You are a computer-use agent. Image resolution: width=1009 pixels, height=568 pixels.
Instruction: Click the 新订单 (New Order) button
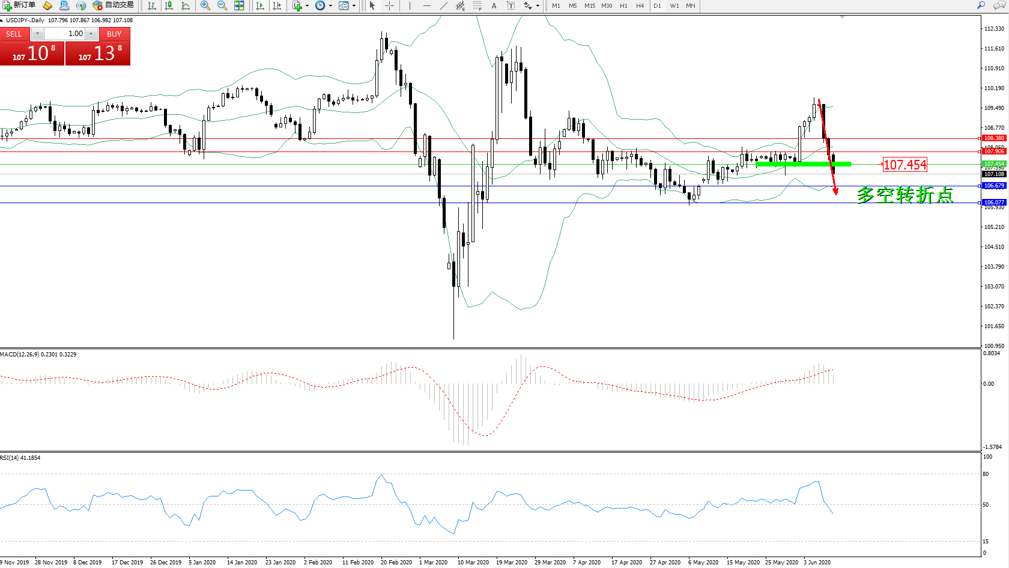[19, 5]
